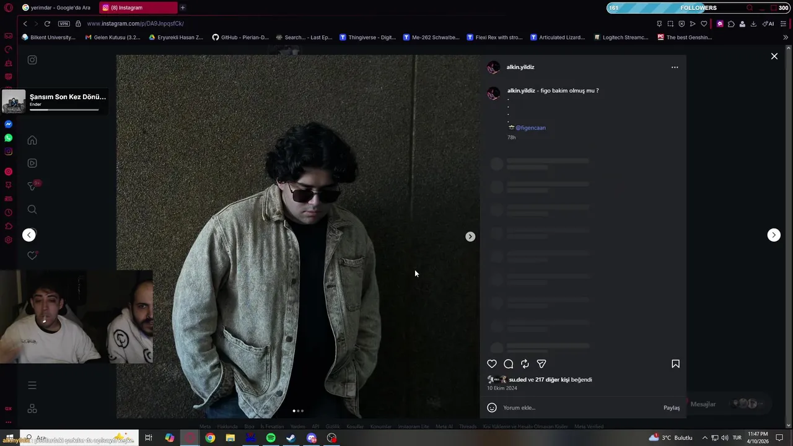Viewport: 793px width, 446px height.
Task: Show the next post with the right arrow
Action: coord(774,235)
